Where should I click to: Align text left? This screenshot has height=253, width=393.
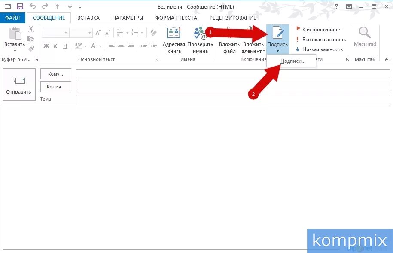click(112, 46)
